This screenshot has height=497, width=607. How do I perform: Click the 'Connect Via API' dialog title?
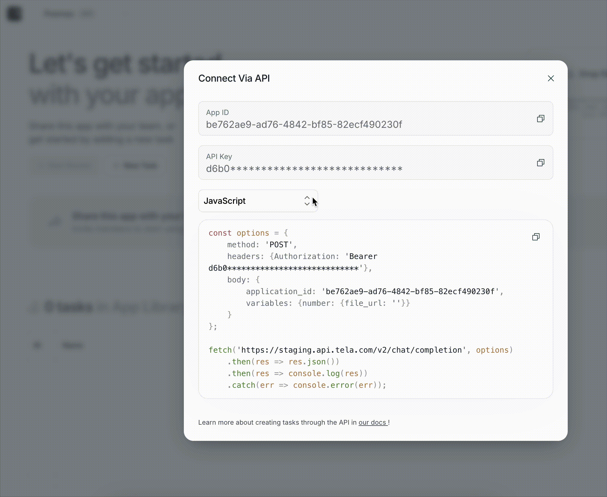[234, 78]
